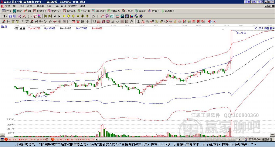The width and height of the screenshot is (275, 147).
Task: Jump to first bar with the green arrow
Action: tap(45, 16)
